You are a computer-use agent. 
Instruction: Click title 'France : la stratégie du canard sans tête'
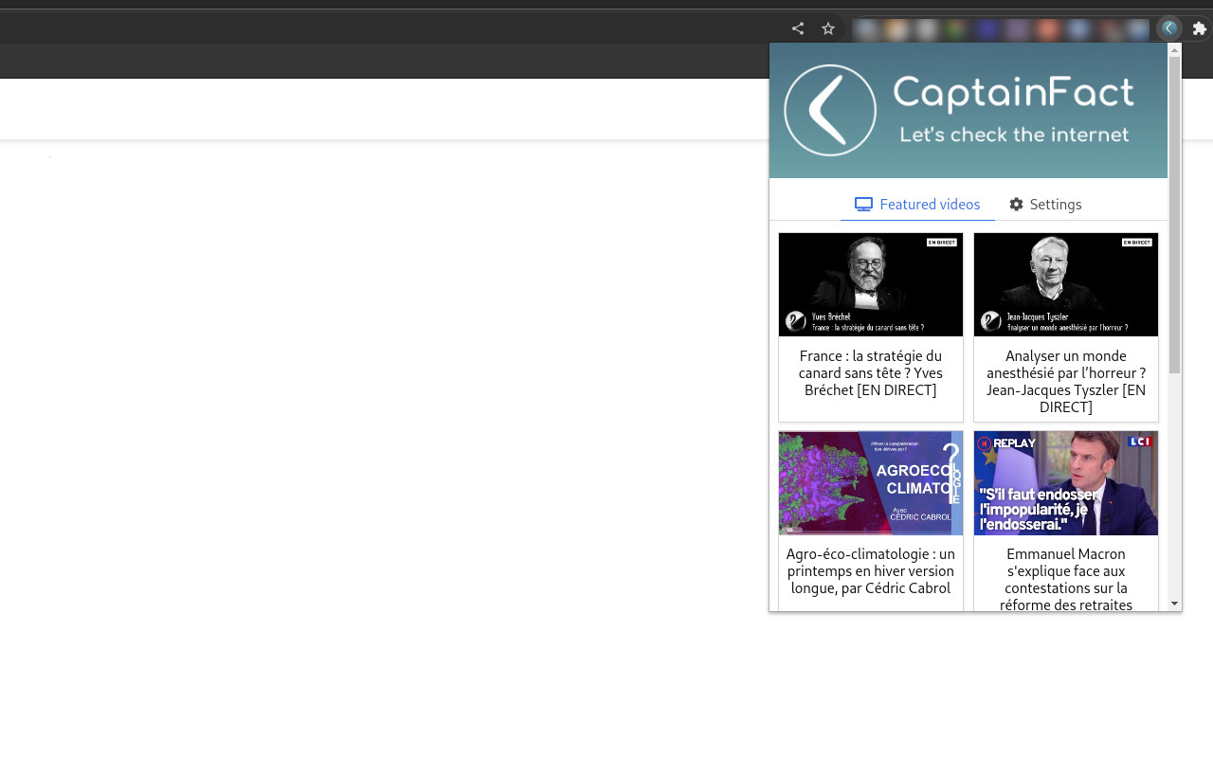point(871,373)
